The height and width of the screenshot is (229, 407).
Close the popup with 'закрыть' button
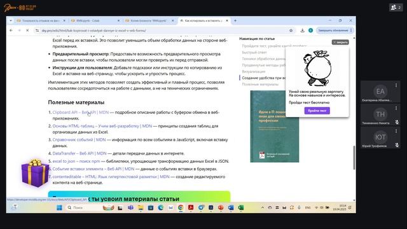pyautogui.click(x=340, y=42)
